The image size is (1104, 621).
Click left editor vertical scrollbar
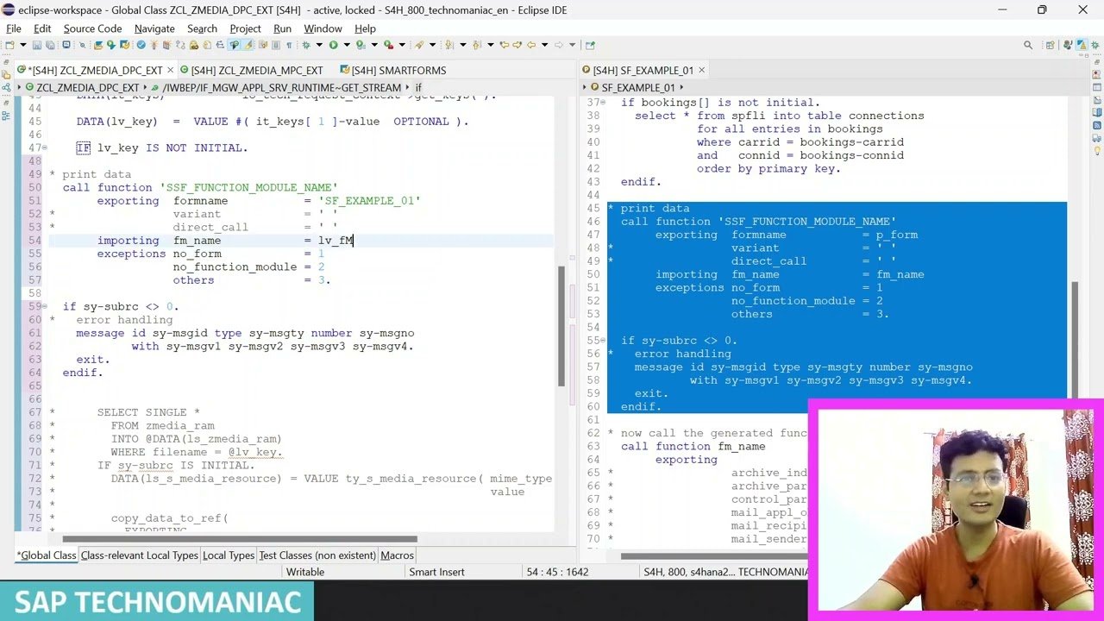coord(561,326)
